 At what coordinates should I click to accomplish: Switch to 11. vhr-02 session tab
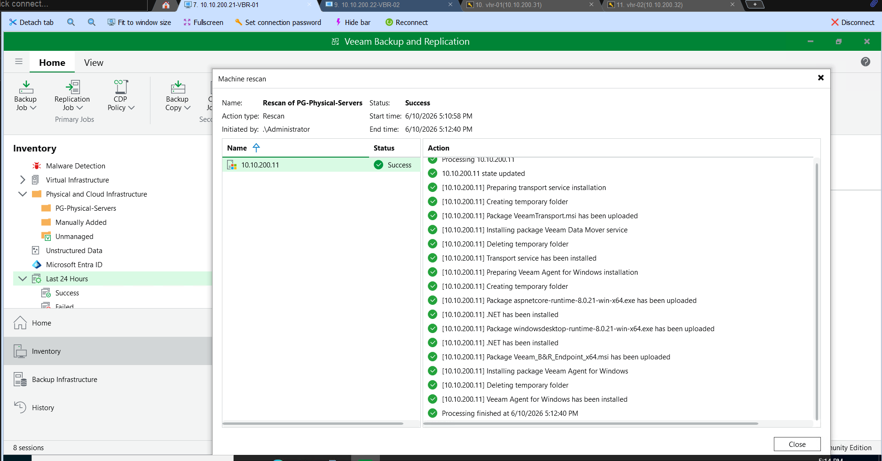coord(649,5)
